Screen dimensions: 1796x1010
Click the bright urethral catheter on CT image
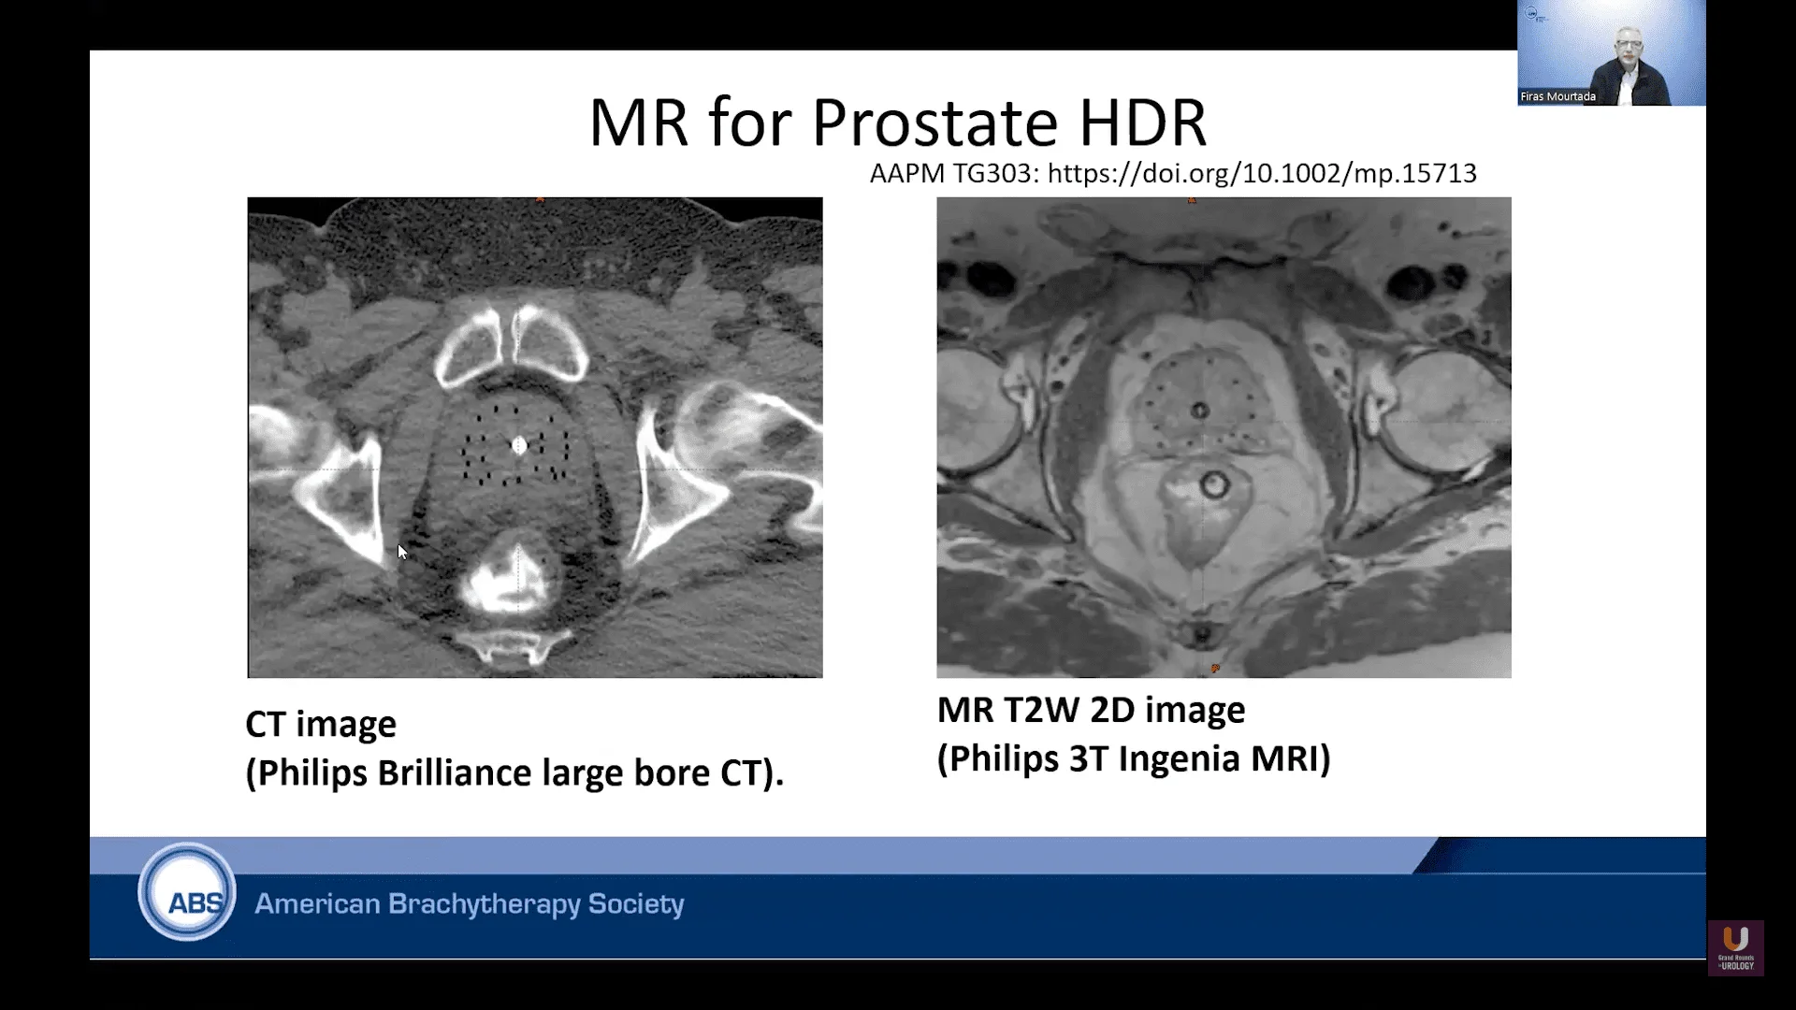pyautogui.click(x=519, y=446)
